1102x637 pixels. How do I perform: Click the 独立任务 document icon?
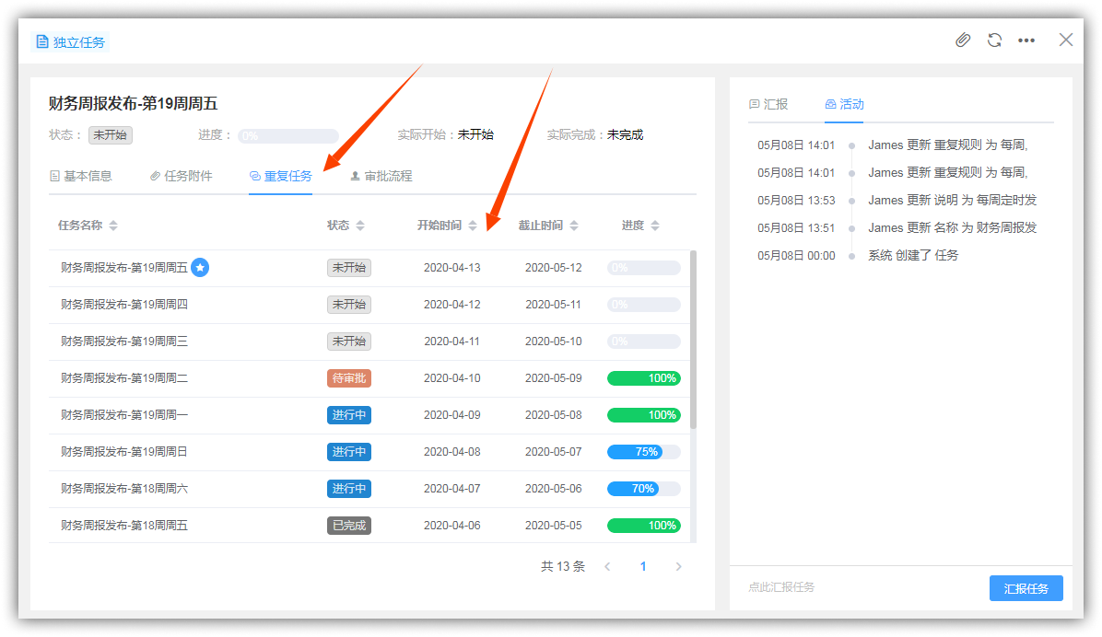tap(42, 42)
